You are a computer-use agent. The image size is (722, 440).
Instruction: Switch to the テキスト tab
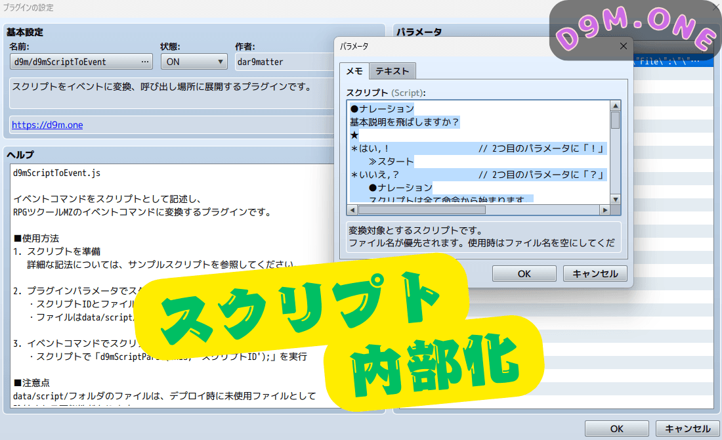point(393,71)
